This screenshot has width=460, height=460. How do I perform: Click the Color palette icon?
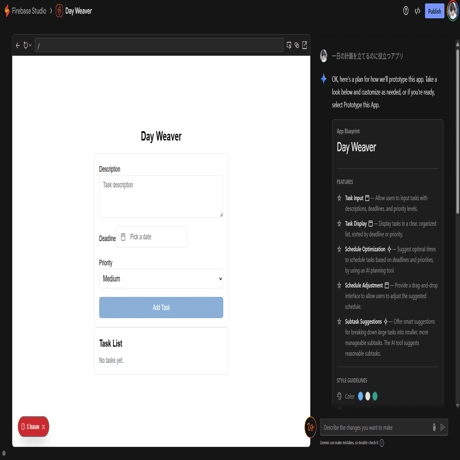click(x=339, y=397)
